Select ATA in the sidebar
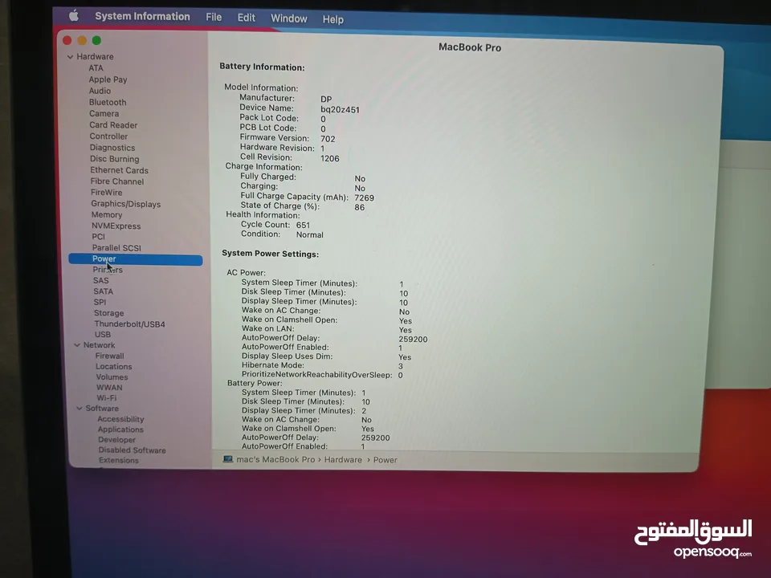Screen dimensions: 771x578 coord(96,67)
